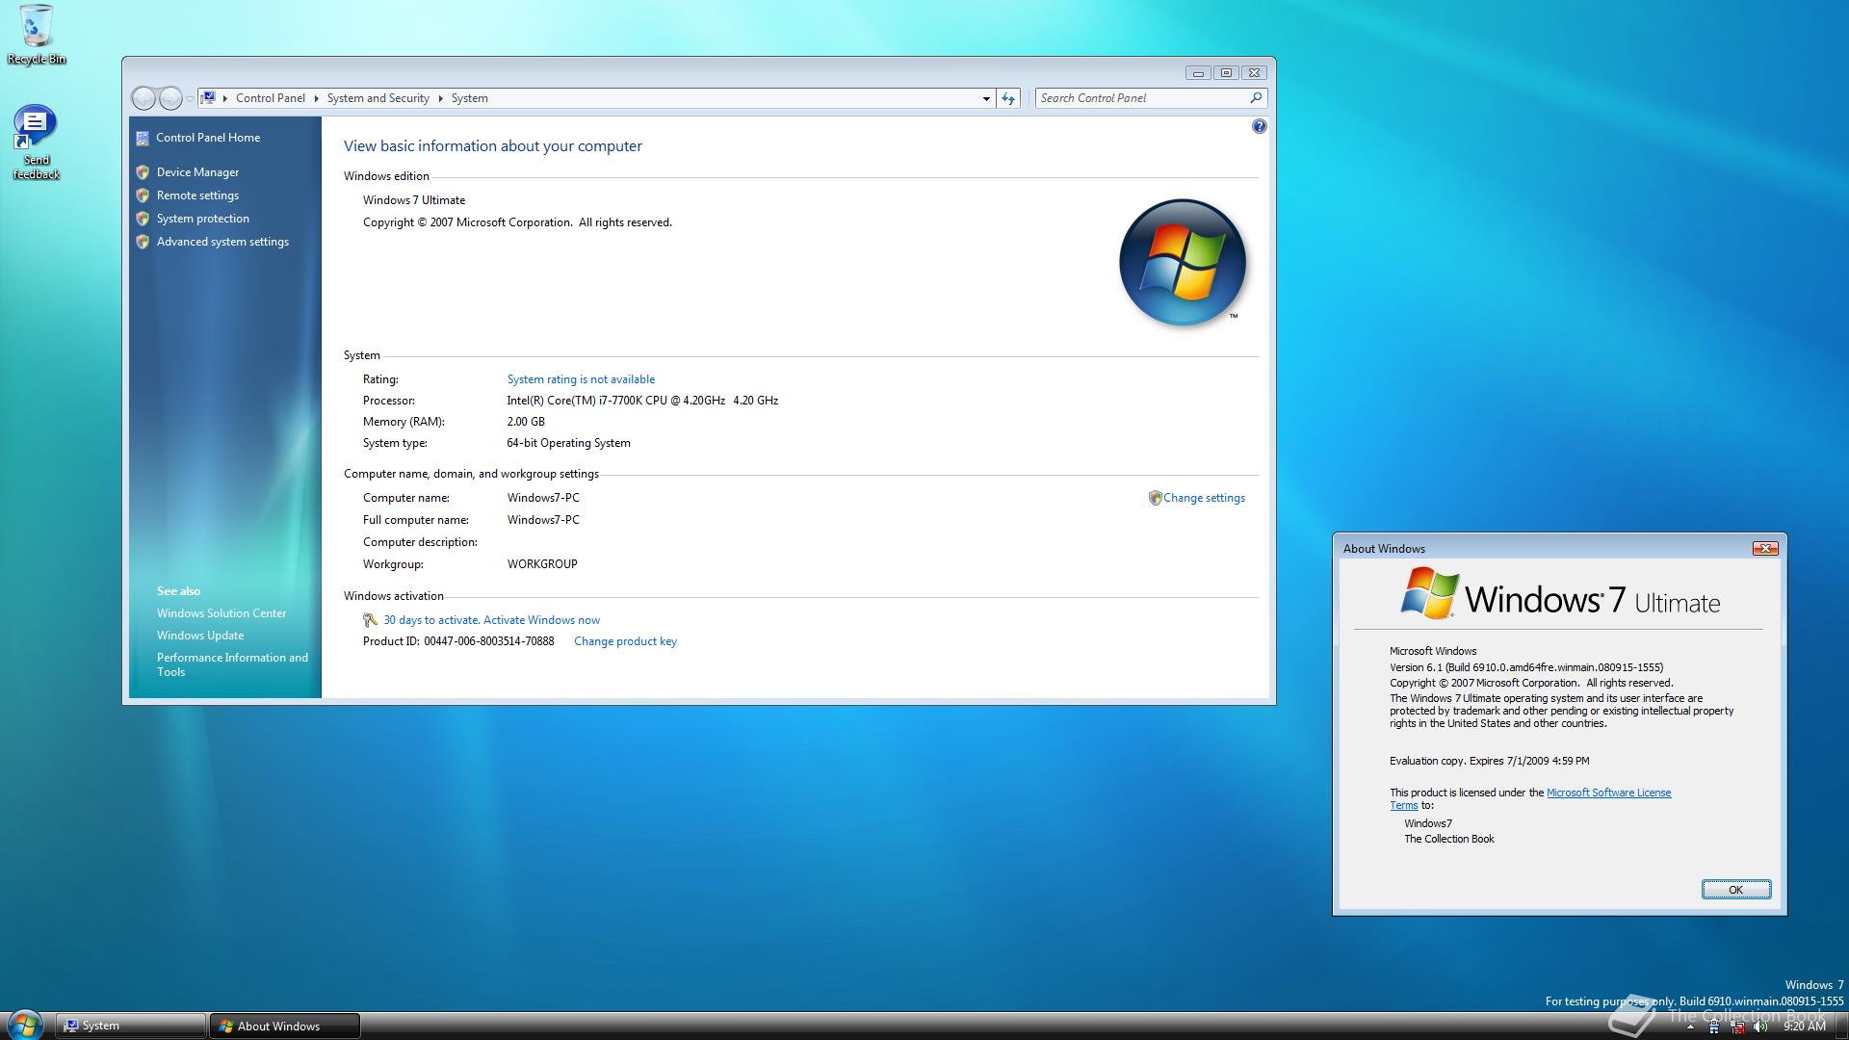The width and height of the screenshot is (1849, 1040).
Task: Click the blue tray icon next to the hidden-icons arrow
Action: 1713,1026
